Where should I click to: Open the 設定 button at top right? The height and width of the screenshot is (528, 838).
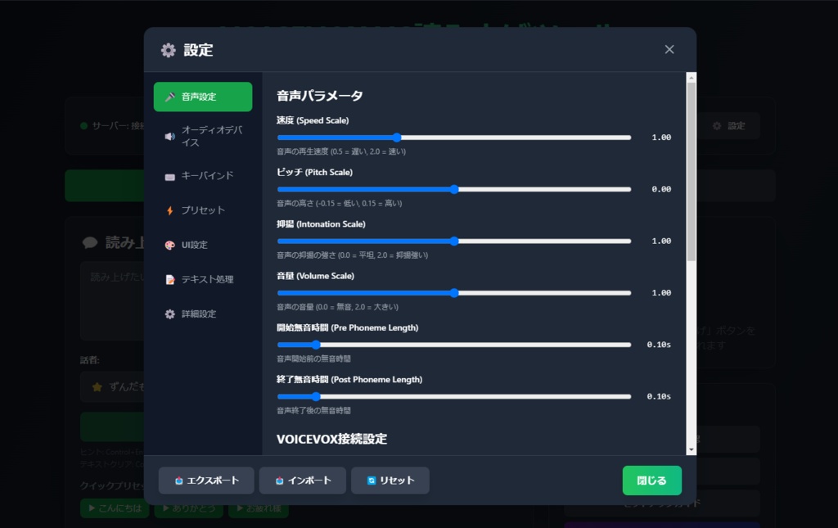pos(728,127)
